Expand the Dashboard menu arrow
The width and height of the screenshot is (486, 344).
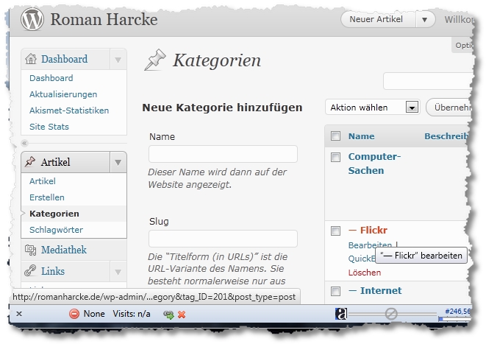[x=118, y=60]
